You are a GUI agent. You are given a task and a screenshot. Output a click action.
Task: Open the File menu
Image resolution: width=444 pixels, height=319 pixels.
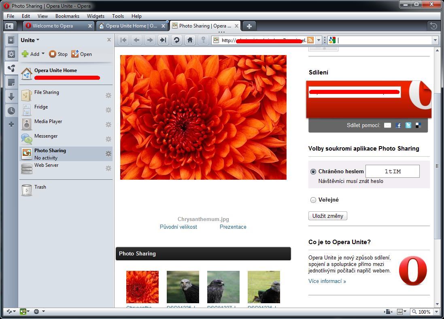11,16
